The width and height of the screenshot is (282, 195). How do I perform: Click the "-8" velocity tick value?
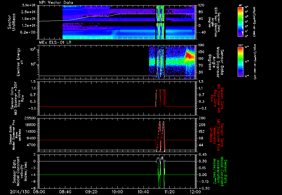coord(33,188)
